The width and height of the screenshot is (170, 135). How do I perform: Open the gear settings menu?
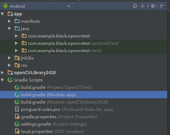coord(154,6)
